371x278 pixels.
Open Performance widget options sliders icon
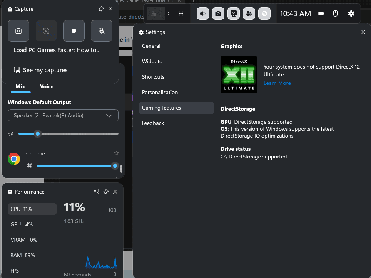click(97, 192)
